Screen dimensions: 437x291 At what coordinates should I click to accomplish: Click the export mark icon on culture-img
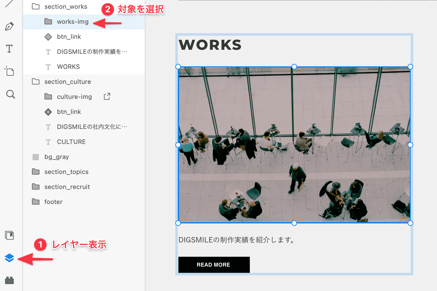tap(107, 96)
